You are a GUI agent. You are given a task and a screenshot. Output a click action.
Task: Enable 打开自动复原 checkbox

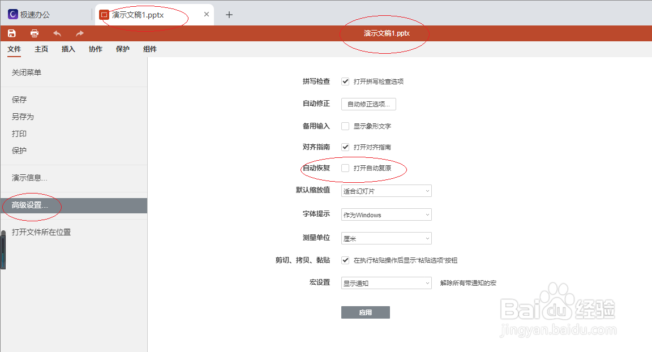pos(345,168)
